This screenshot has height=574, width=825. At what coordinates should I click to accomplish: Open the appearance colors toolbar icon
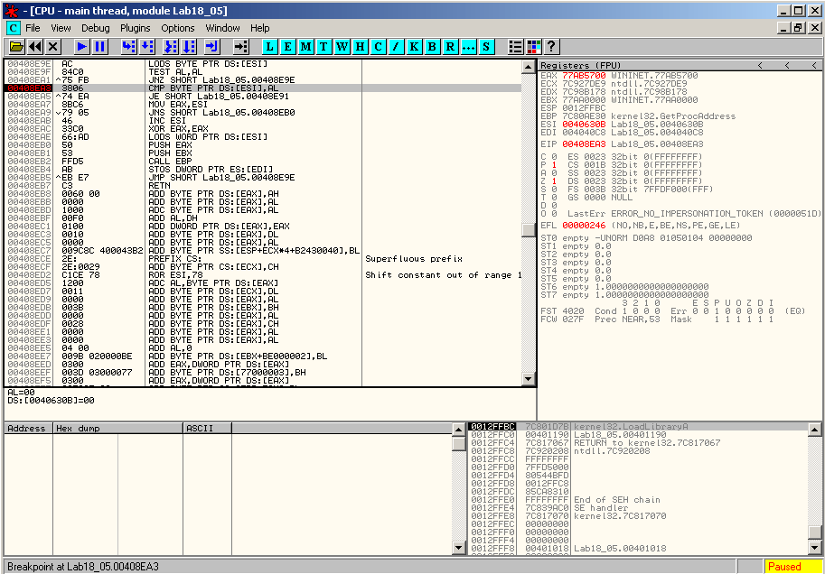pos(533,46)
